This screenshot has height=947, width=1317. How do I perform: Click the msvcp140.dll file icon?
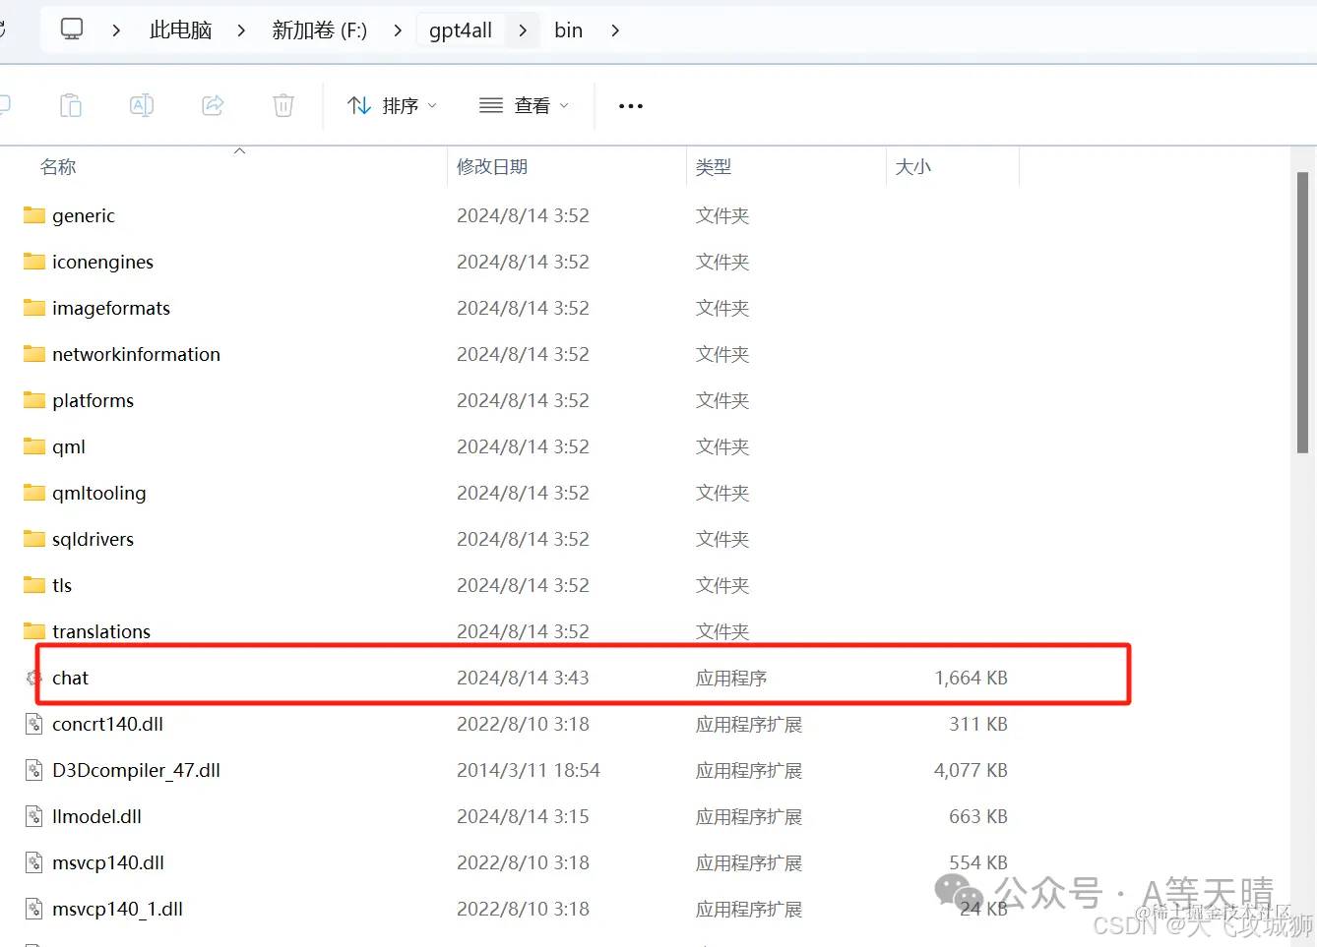(34, 862)
